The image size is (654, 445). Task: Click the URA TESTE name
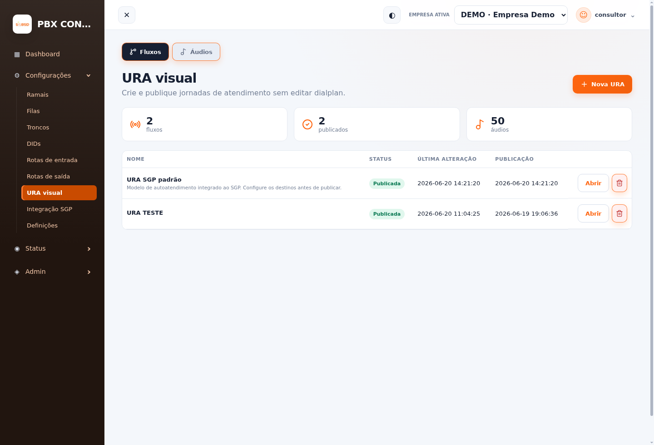tap(145, 213)
